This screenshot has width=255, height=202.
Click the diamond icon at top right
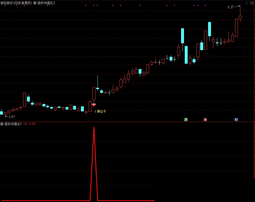pyautogui.click(x=247, y=3)
